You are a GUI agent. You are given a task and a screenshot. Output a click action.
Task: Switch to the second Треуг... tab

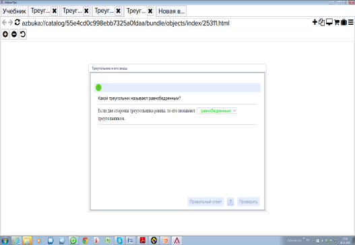pyautogui.click(x=72, y=11)
